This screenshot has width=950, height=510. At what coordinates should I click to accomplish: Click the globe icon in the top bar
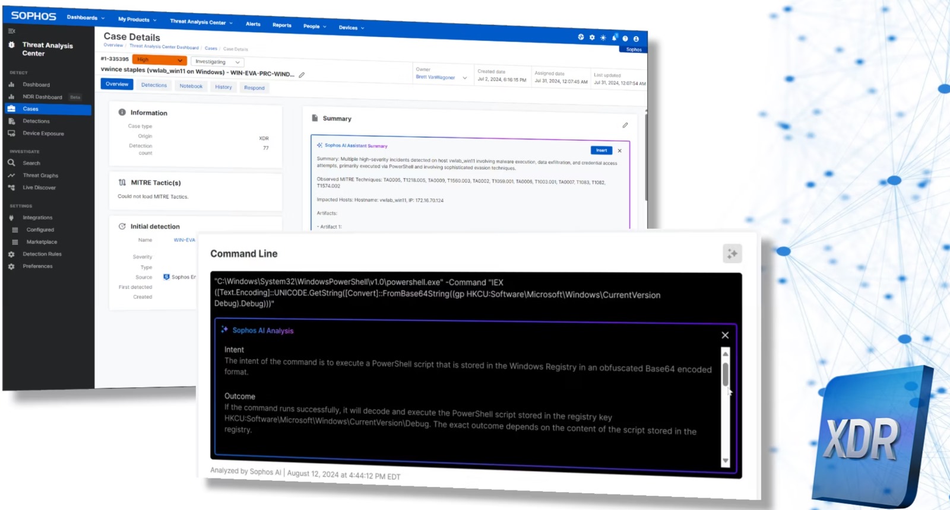click(581, 37)
